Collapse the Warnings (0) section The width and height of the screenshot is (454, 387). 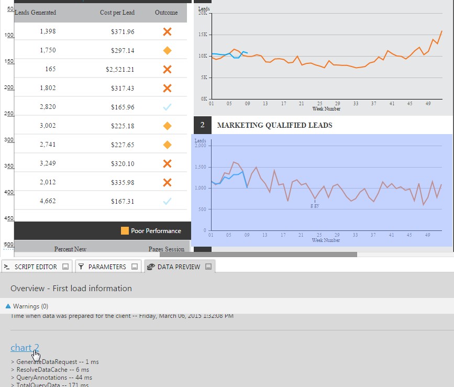(x=8, y=306)
